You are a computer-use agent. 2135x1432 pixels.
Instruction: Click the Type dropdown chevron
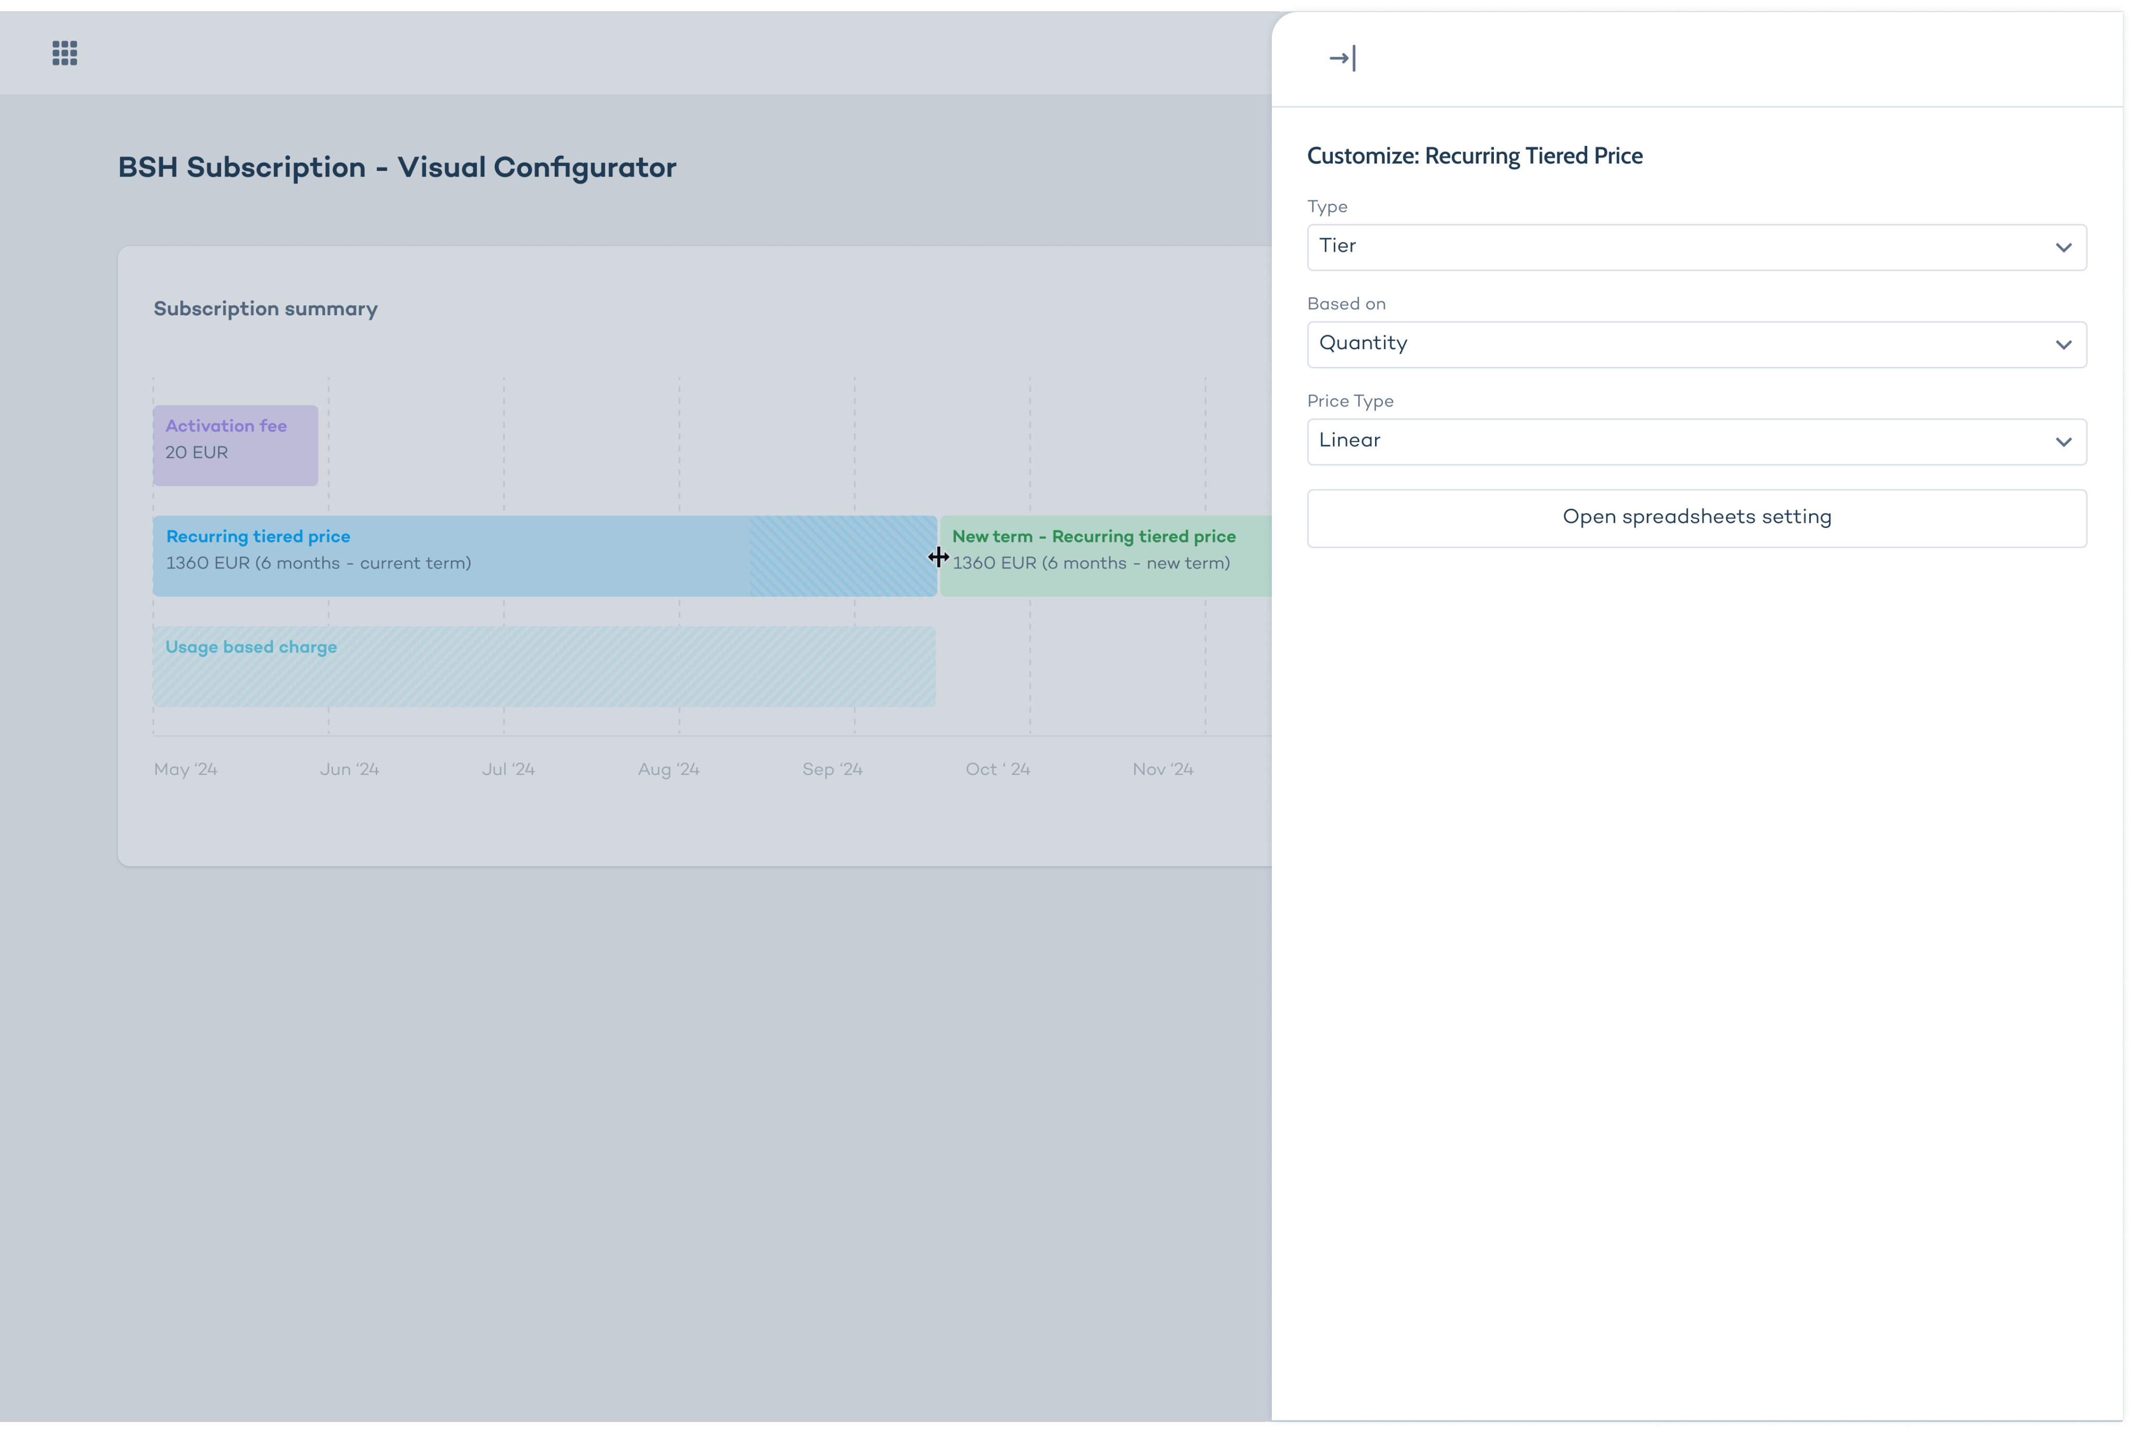[2063, 248]
